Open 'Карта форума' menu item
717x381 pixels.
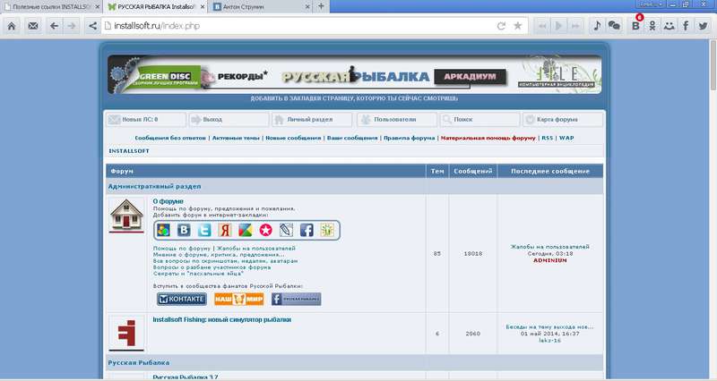tap(563, 120)
